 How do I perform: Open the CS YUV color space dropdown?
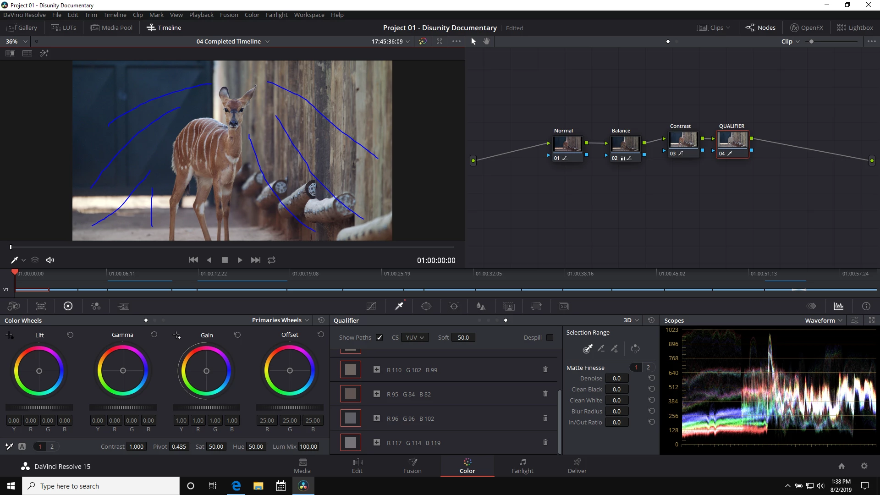(414, 337)
